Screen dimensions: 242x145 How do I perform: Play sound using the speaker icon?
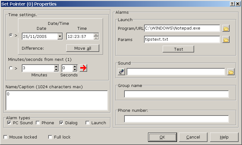click(x=121, y=72)
